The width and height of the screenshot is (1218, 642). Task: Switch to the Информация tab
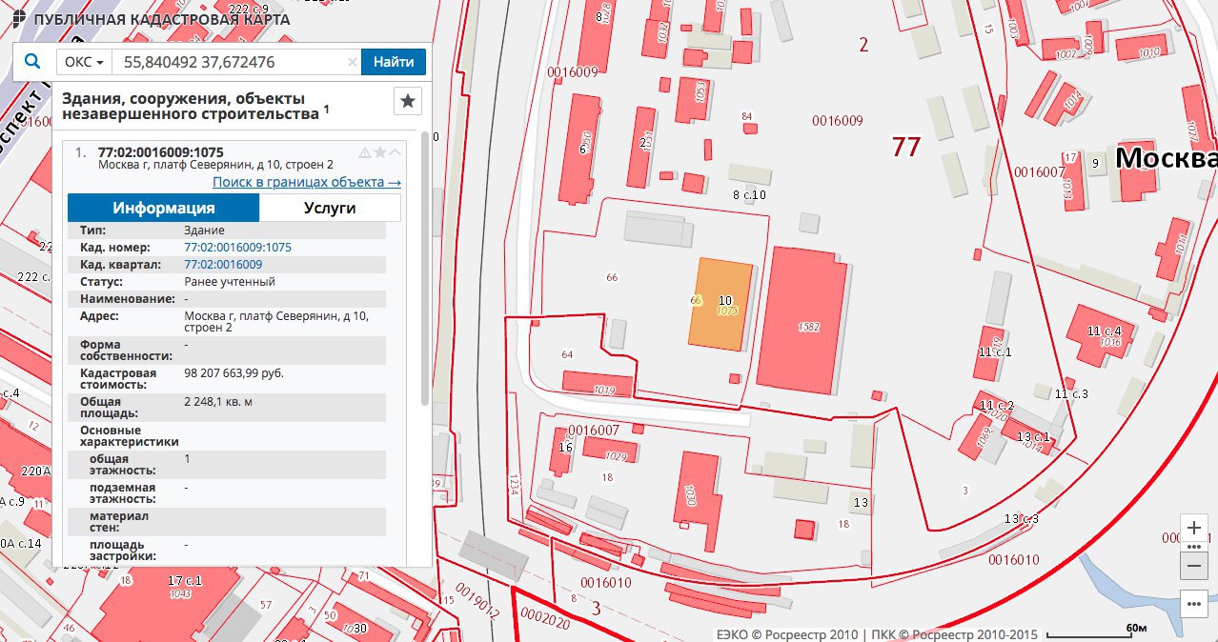click(x=164, y=208)
